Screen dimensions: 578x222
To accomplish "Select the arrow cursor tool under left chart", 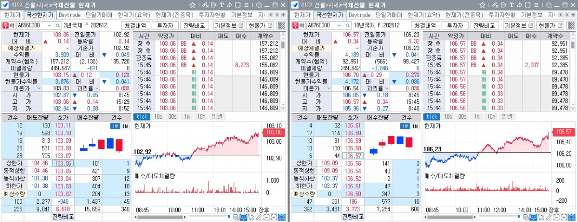I will [251, 217].
